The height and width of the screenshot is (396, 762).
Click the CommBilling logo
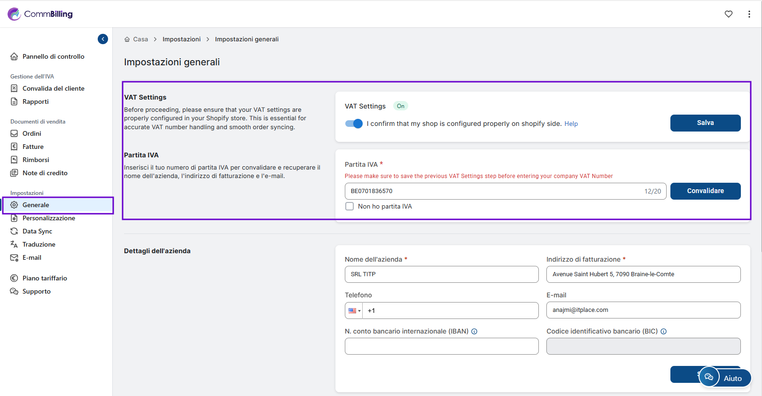pos(40,14)
